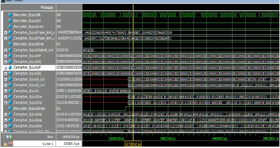Expand the ky bus signal
Screen dimensions: 280x148
pyautogui.click(x=6, y=103)
